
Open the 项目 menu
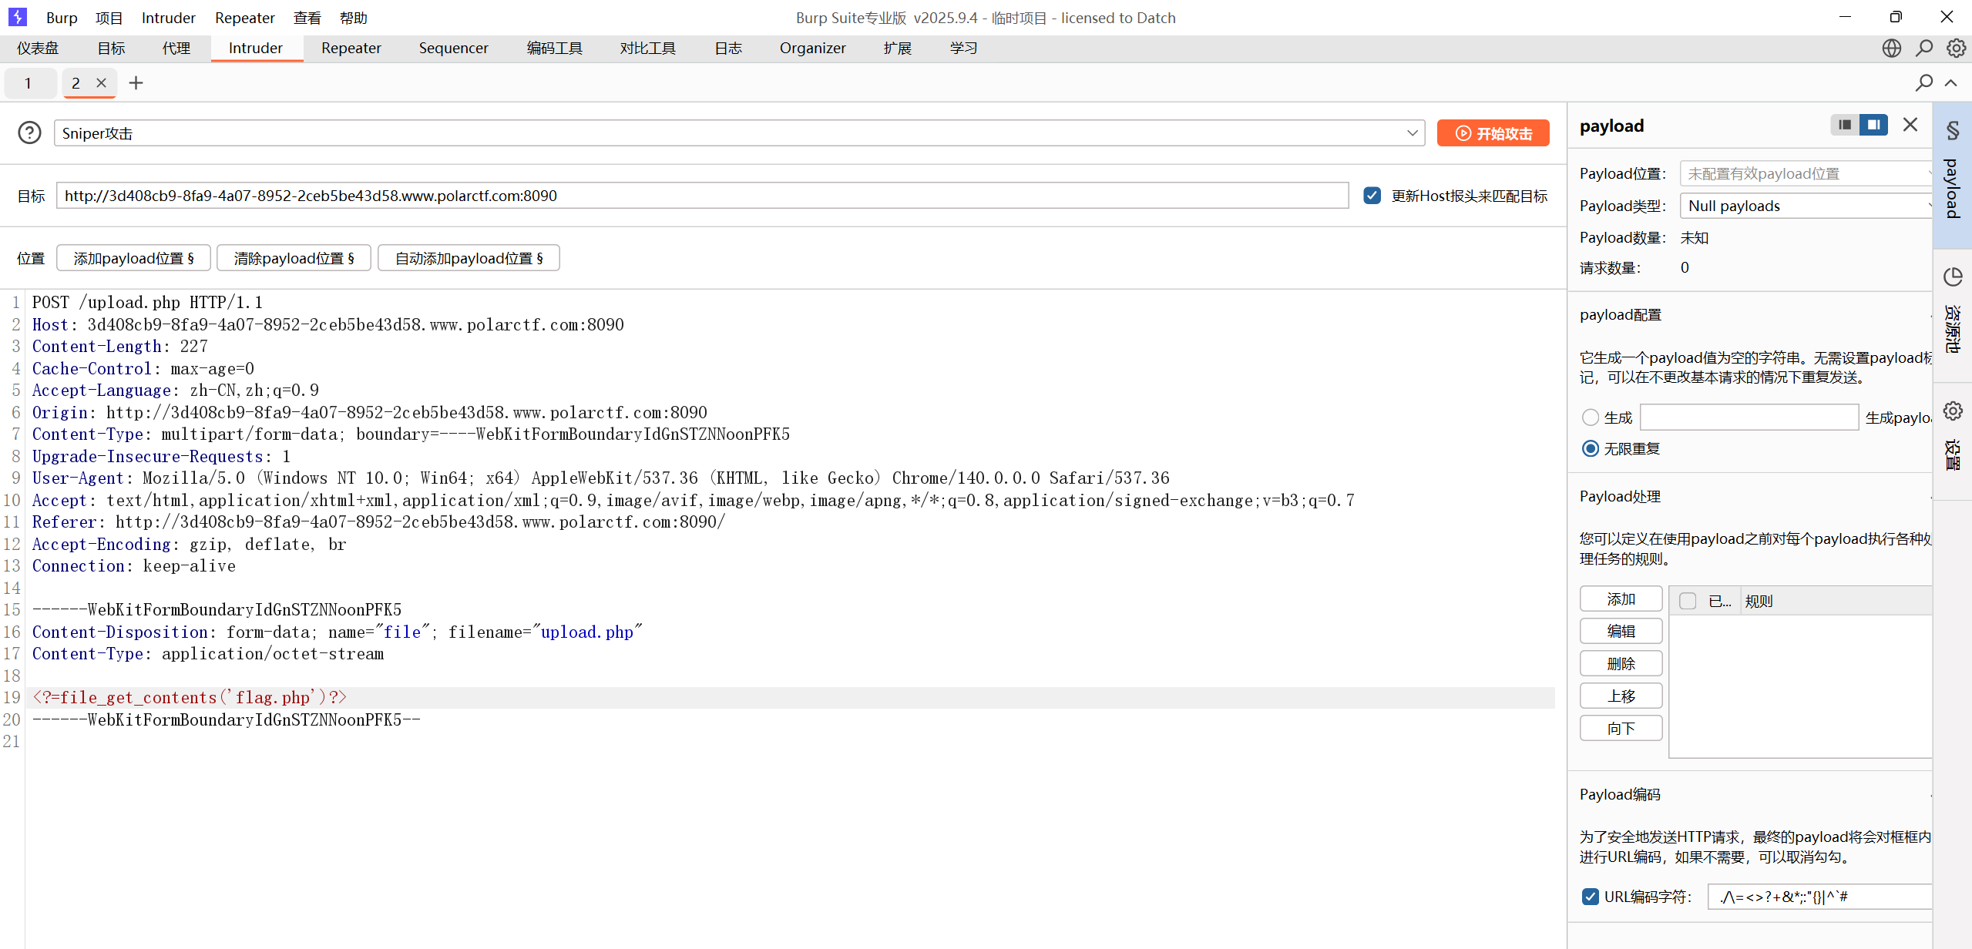[x=109, y=18]
